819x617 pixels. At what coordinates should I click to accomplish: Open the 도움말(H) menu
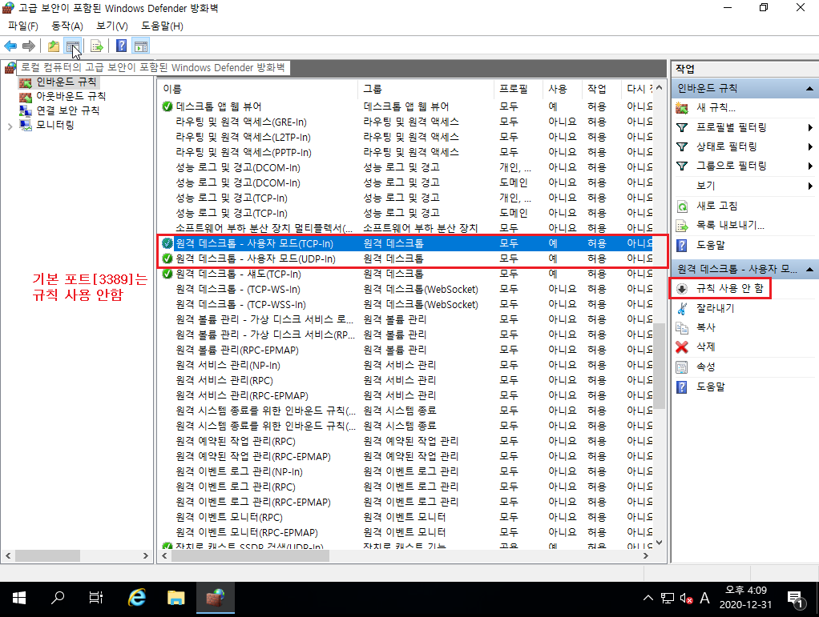[162, 26]
